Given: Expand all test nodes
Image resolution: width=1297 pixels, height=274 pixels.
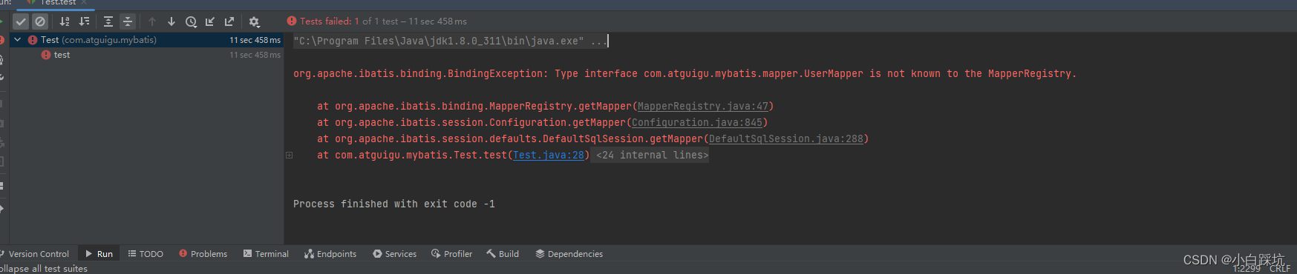Looking at the screenshot, I should (x=108, y=21).
